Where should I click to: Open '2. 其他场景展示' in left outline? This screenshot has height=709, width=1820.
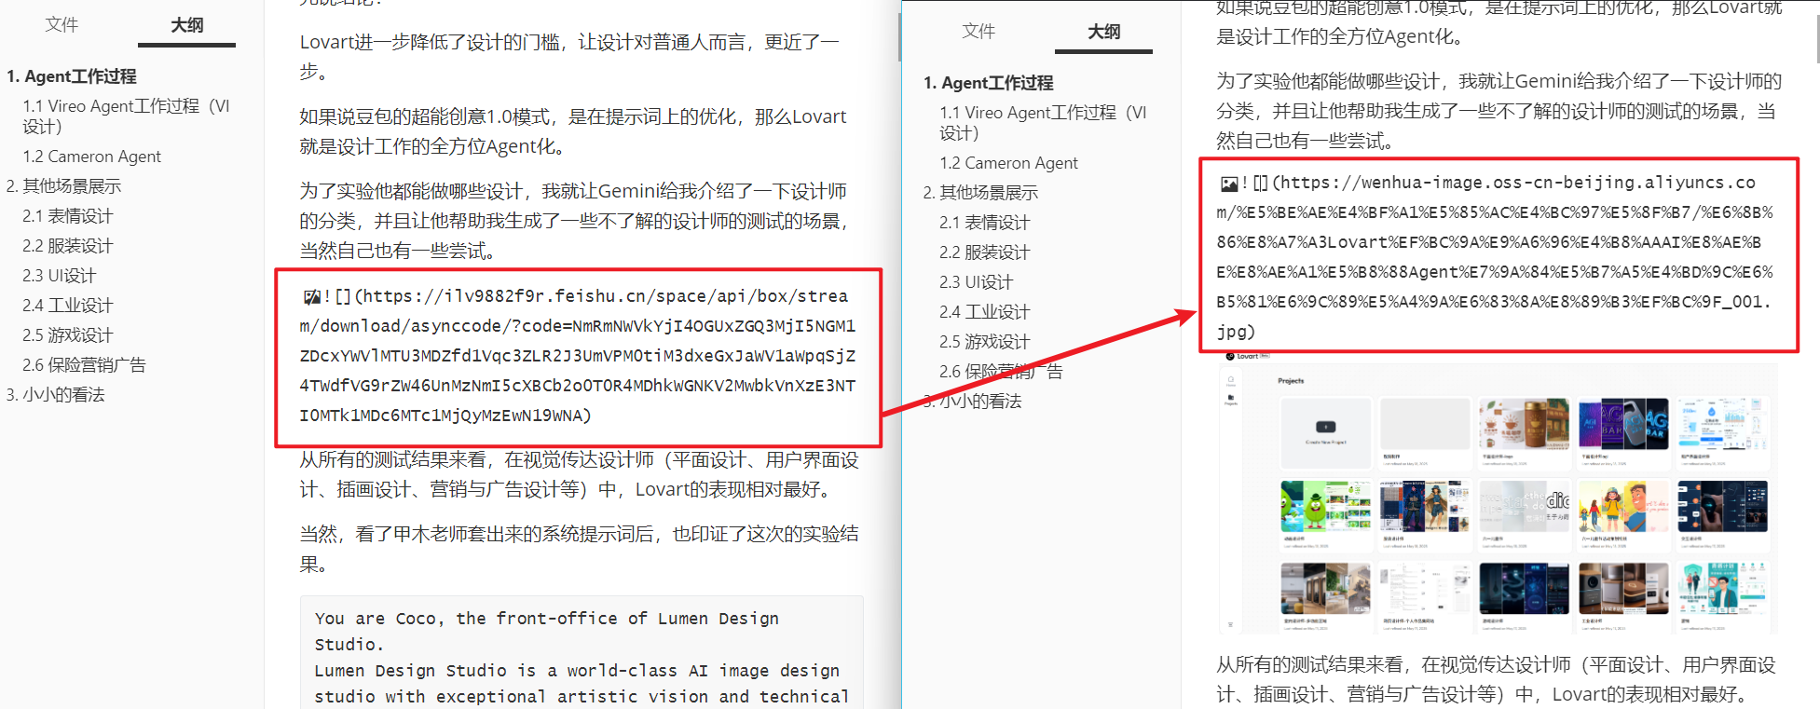(63, 186)
